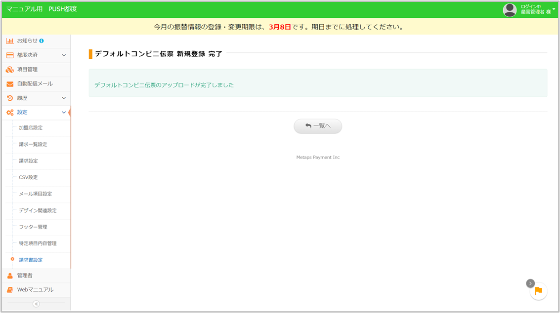Click the orange flag floating button
The height and width of the screenshot is (313, 560).
(539, 291)
